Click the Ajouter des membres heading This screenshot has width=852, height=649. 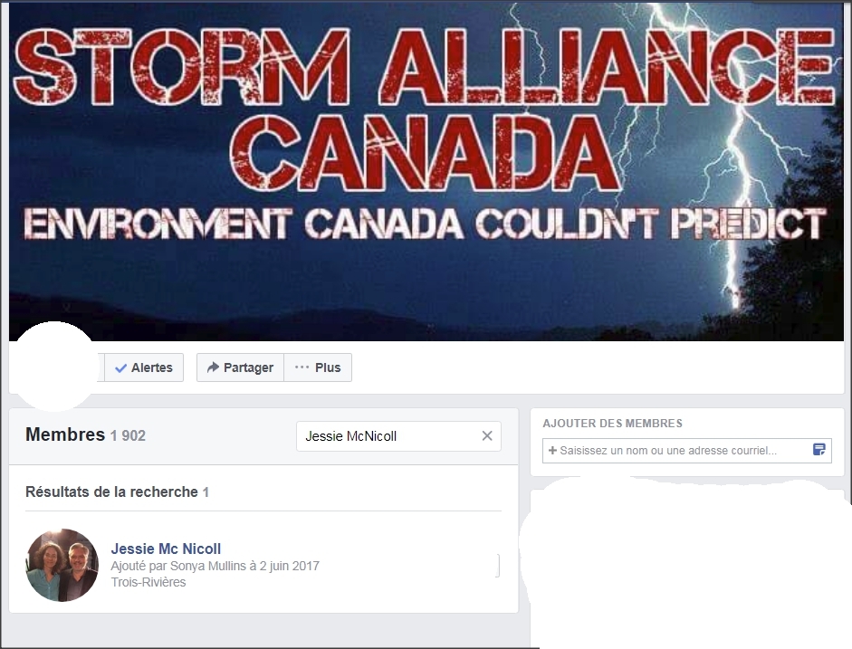click(612, 423)
